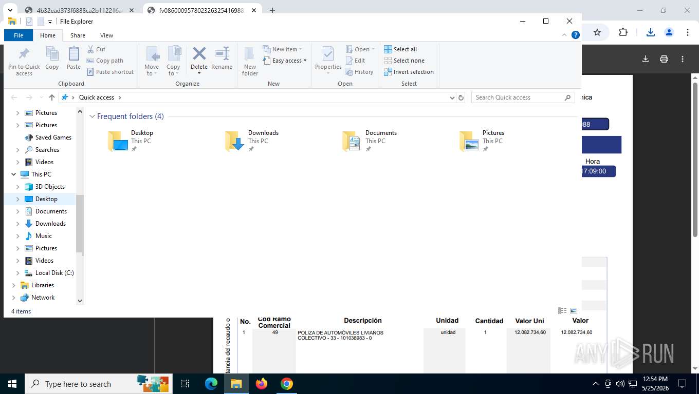Click Copy path command
The height and width of the screenshot is (394, 699).
pos(105,61)
